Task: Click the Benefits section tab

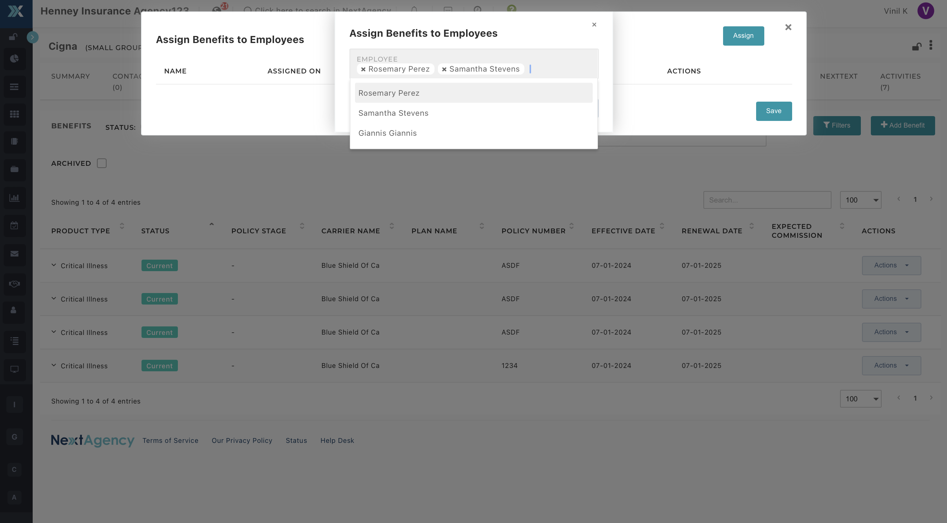Action: click(71, 126)
